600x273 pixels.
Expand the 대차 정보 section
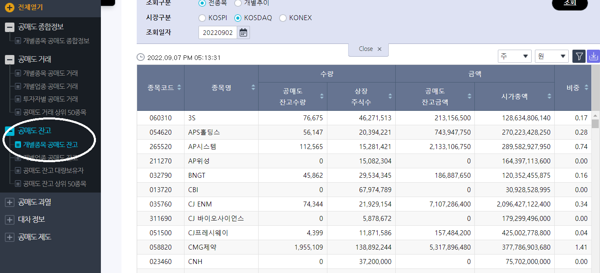[9, 220]
